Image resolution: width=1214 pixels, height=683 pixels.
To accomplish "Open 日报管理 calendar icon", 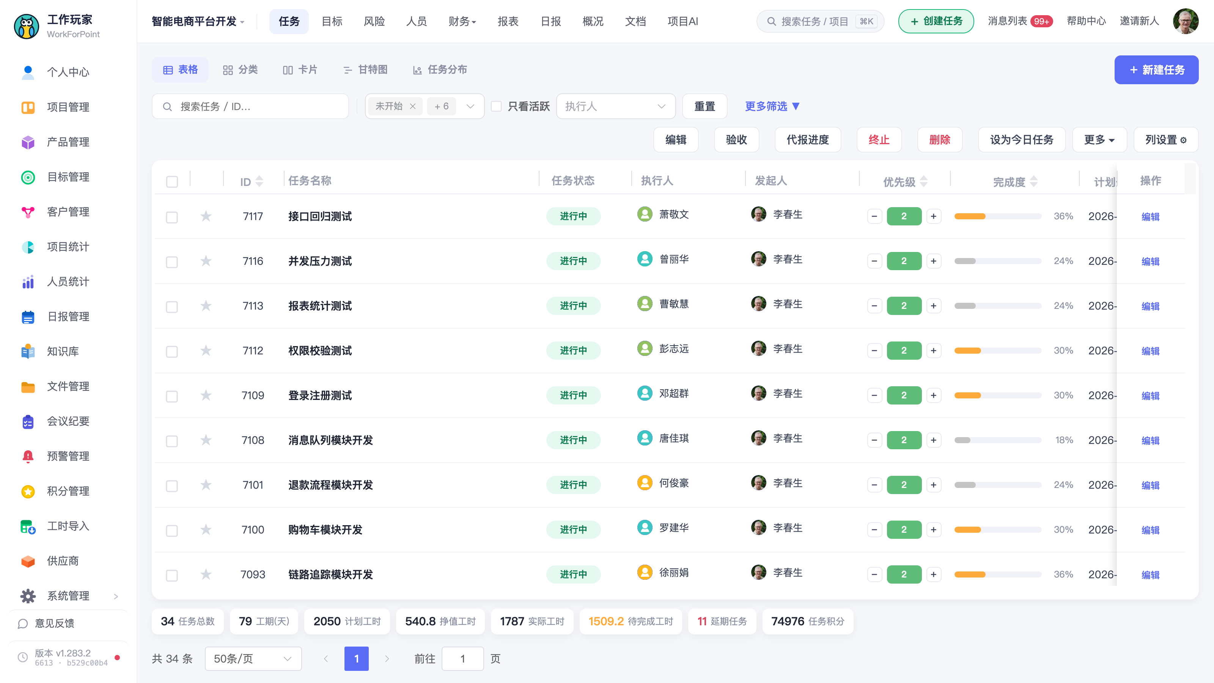I will tap(28, 316).
